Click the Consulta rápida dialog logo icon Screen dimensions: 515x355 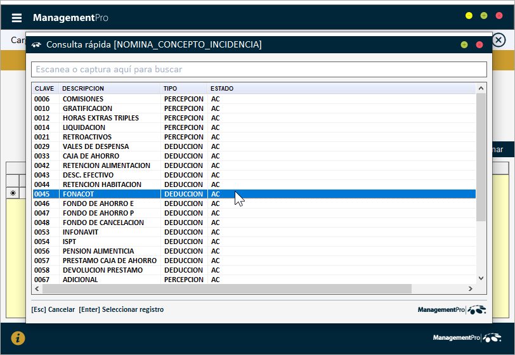[36, 44]
